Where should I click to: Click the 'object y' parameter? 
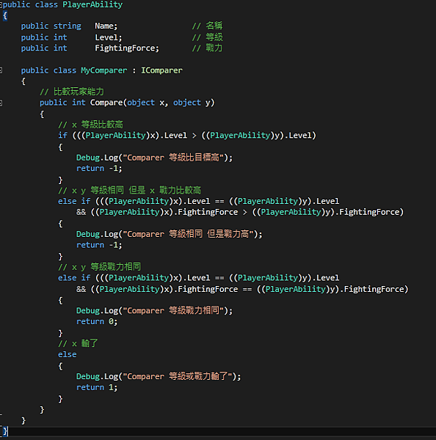192,103
